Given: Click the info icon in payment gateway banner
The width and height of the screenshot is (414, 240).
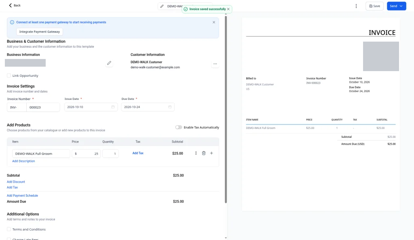Looking at the screenshot, I should (12, 22).
